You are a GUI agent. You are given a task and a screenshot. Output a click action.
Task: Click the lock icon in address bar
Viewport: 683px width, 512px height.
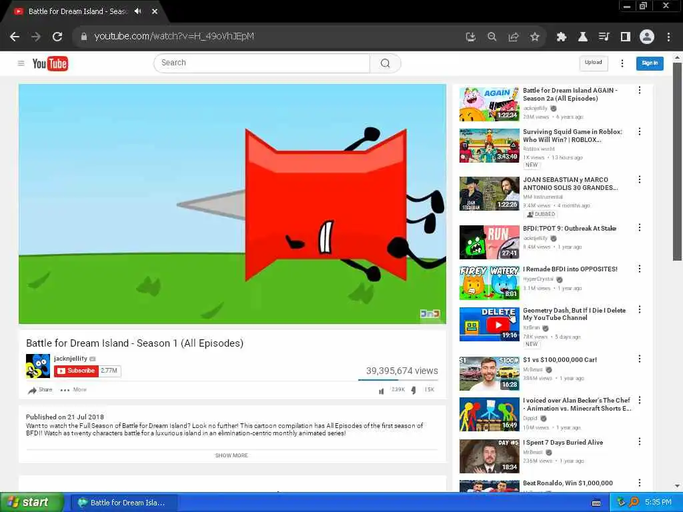84,37
